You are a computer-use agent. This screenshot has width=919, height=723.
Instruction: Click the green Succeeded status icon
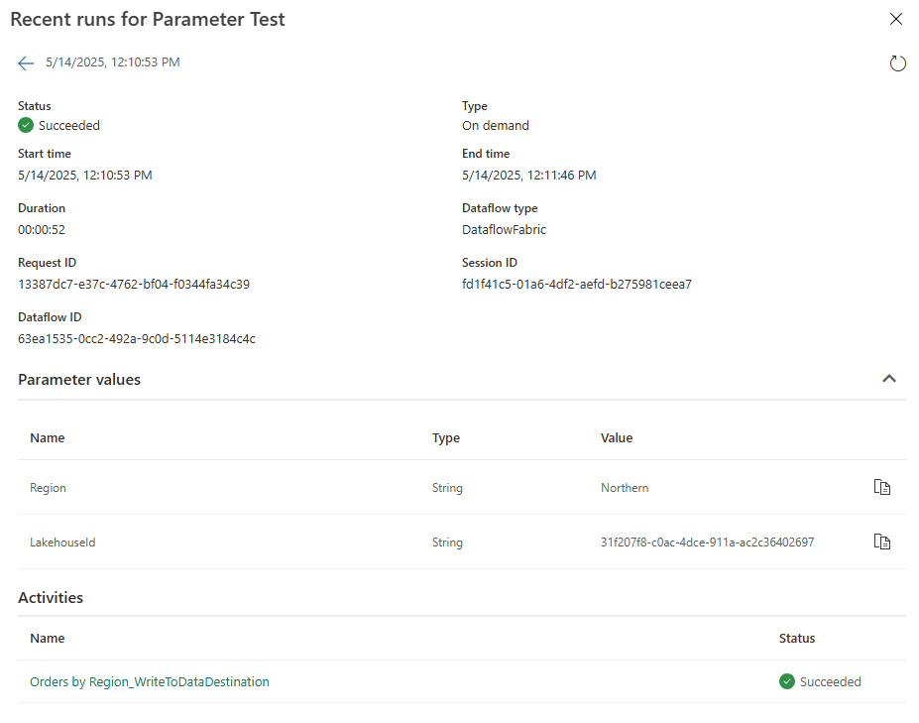[x=25, y=125]
